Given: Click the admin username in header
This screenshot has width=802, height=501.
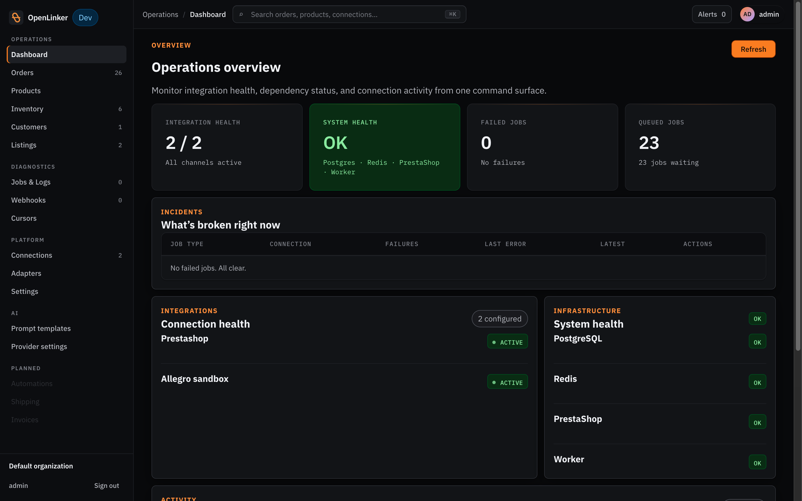Looking at the screenshot, I should 769,14.
